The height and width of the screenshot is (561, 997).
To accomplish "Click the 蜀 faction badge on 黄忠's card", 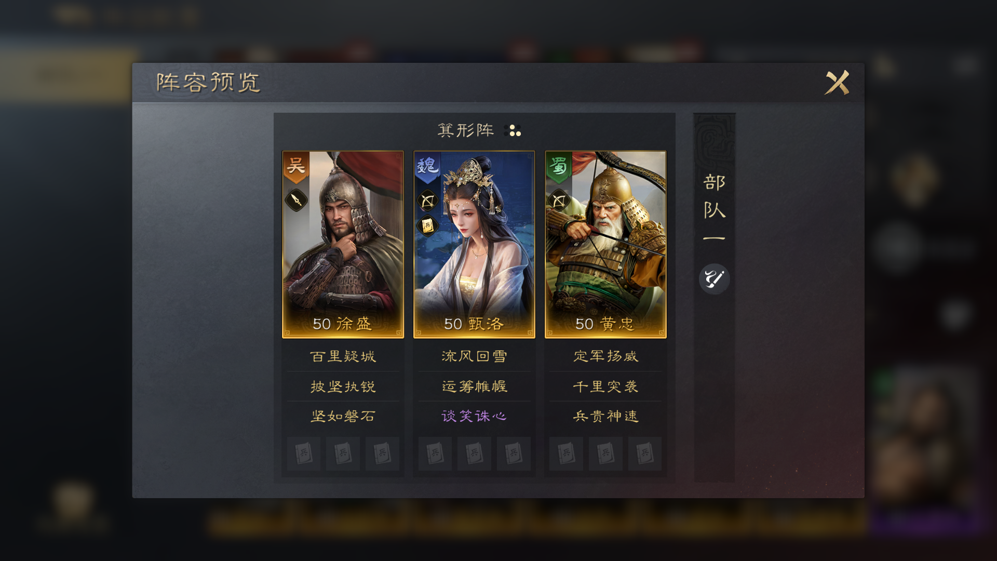I will coord(559,167).
